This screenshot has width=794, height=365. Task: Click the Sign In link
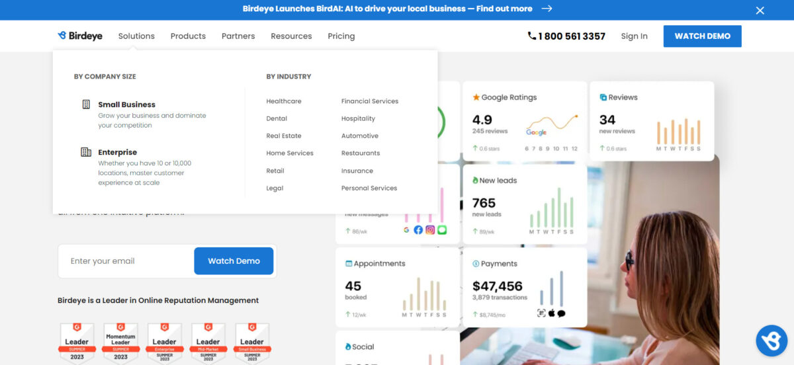click(x=635, y=36)
